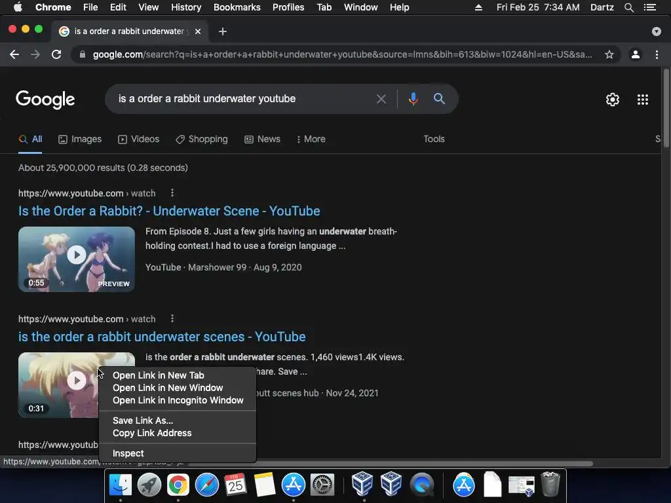Click the horizontal scrollbar at bottom
Image resolution: width=671 pixels, height=503 pixels.
391,463
